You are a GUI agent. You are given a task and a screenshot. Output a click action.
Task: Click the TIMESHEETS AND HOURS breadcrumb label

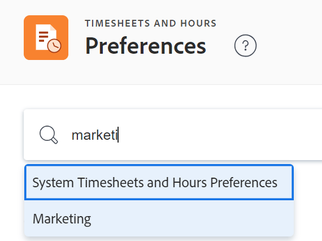151,23
